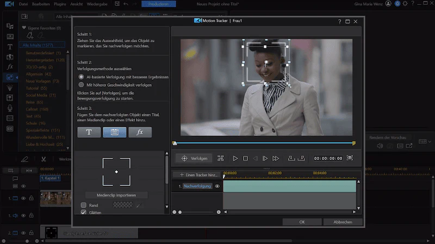Confirm with the OK button
The image size is (435, 244).
click(302, 222)
